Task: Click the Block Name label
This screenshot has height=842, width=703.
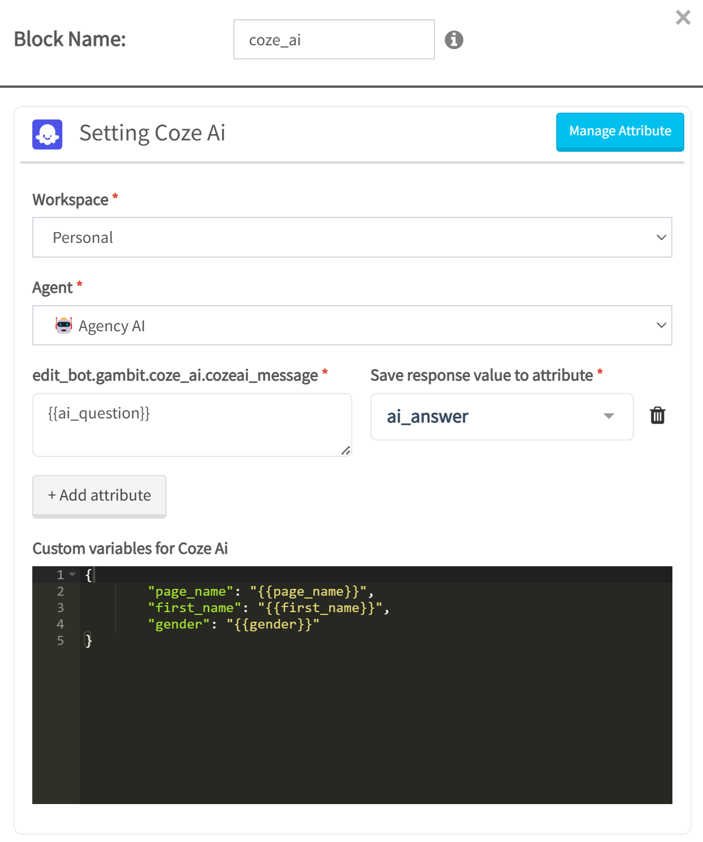Action: 70,39
